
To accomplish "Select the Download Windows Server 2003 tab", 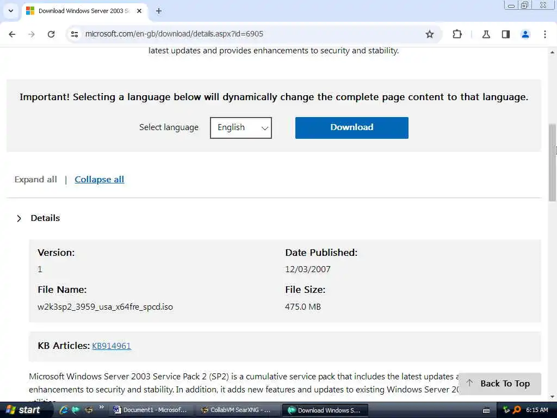I will point(84,11).
